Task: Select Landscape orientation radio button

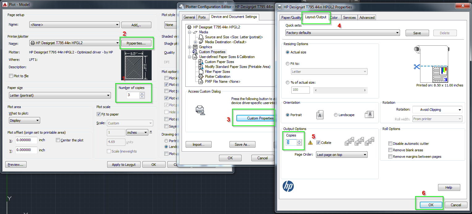Action: click(336, 115)
